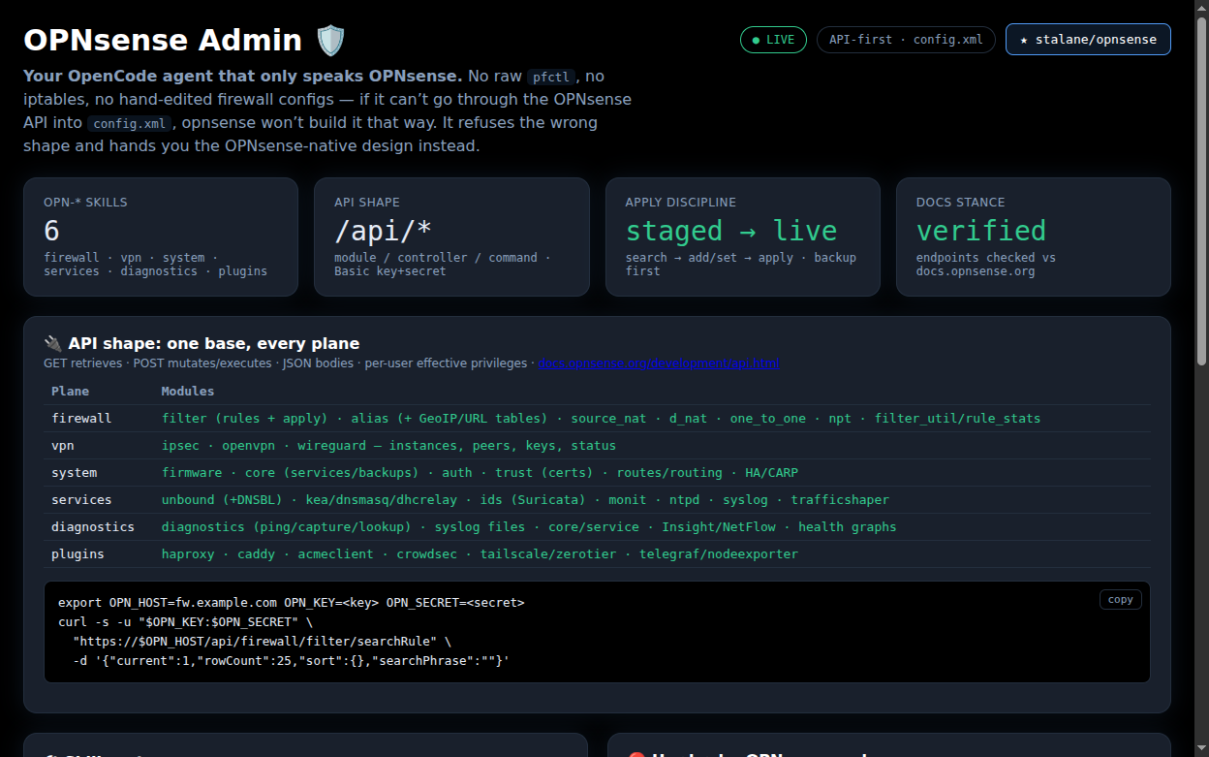This screenshot has height=757, width=1209.
Task: Select the OPN-* SKILLS card
Action: pos(161,237)
